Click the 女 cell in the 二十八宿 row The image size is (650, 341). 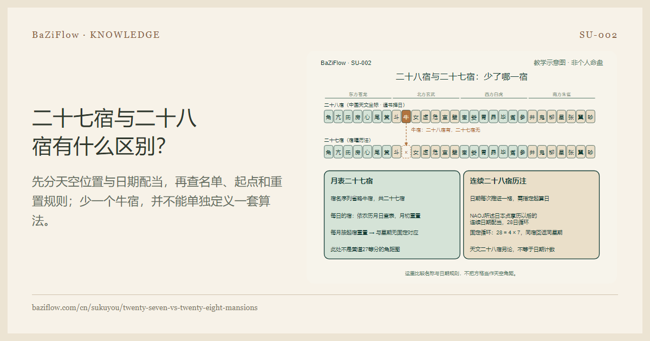(x=416, y=116)
